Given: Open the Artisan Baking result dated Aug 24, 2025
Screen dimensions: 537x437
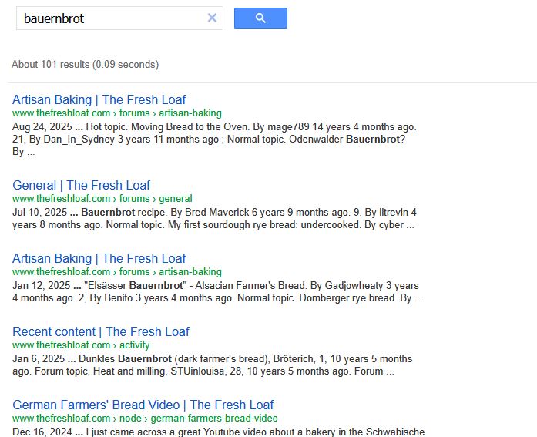Looking at the screenshot, I should pyautogui.click(x=99, y=99).
